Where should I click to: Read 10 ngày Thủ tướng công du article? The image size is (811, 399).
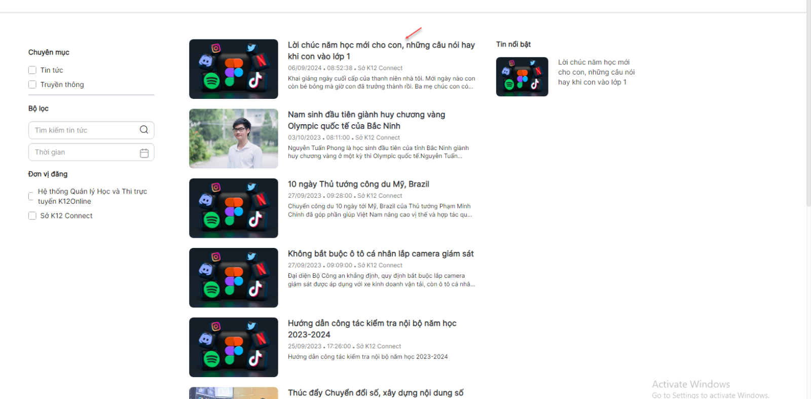click(x=358, y=184)
